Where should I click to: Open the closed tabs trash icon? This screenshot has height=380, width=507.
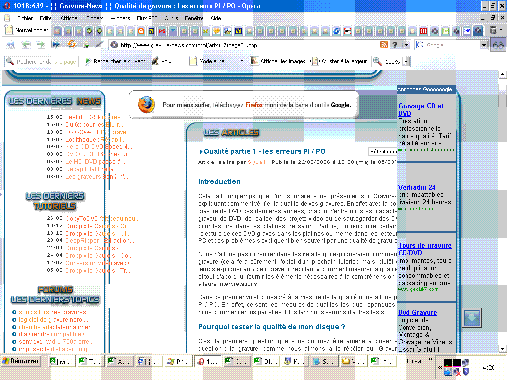click(493, 30)
